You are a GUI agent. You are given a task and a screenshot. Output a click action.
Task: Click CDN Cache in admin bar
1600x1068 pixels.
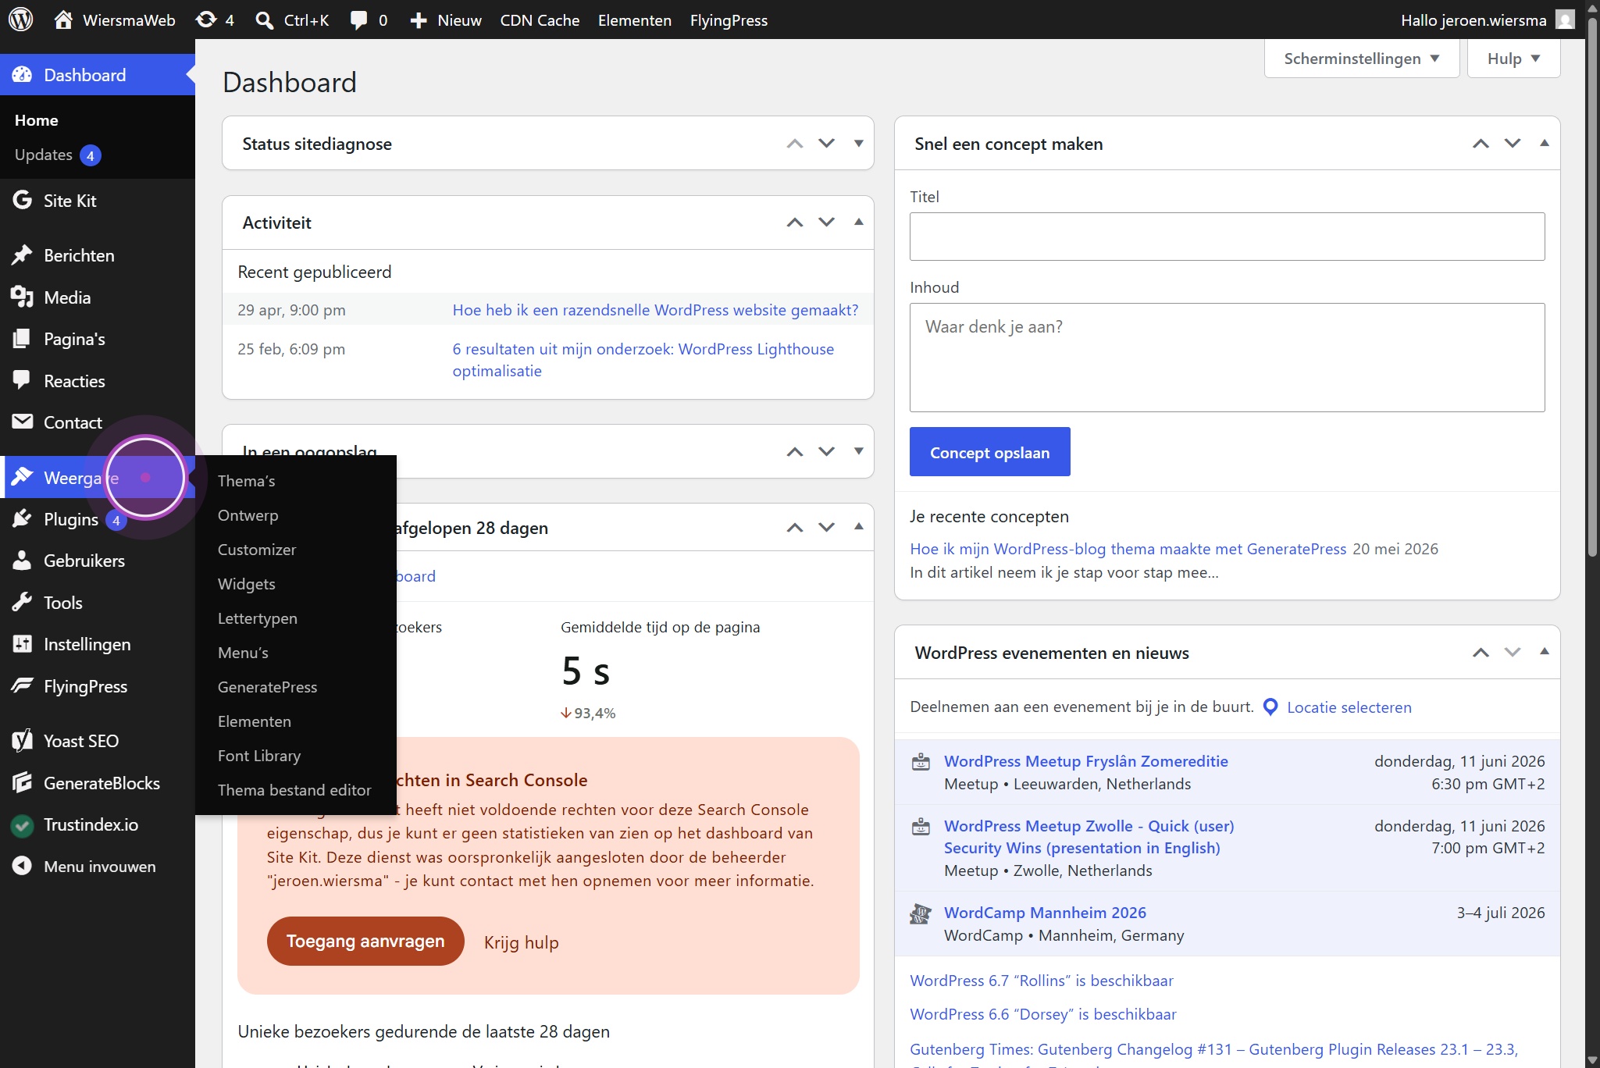pyautogui.click(x=540, y=20)
